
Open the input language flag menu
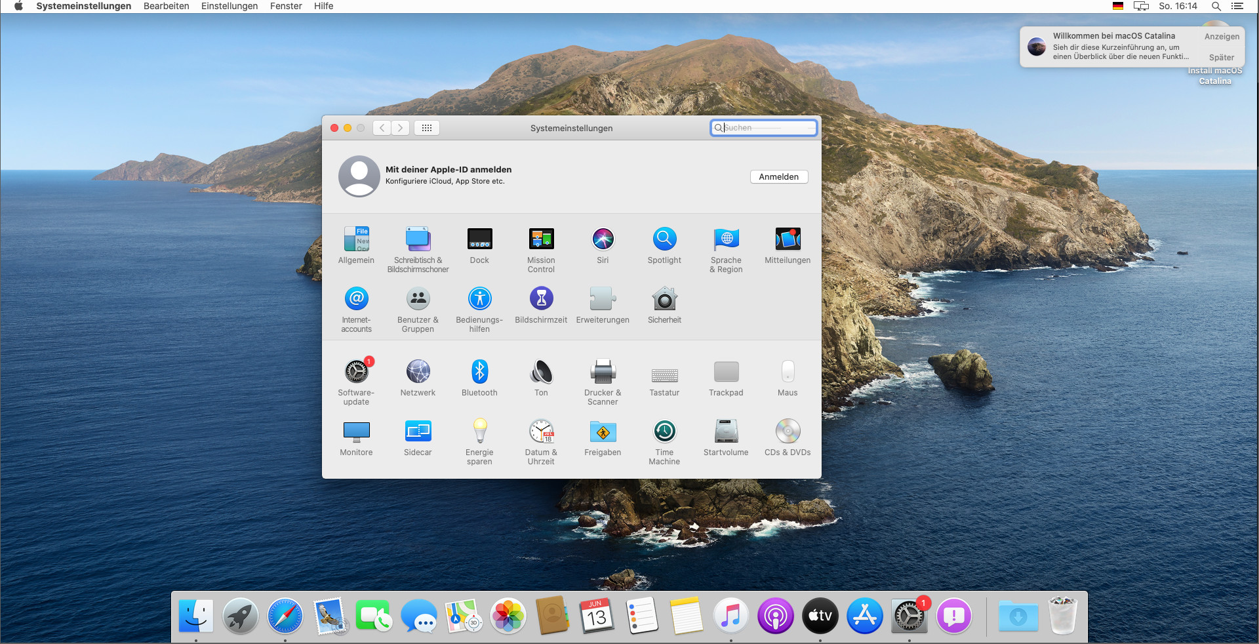point(1118,7)
